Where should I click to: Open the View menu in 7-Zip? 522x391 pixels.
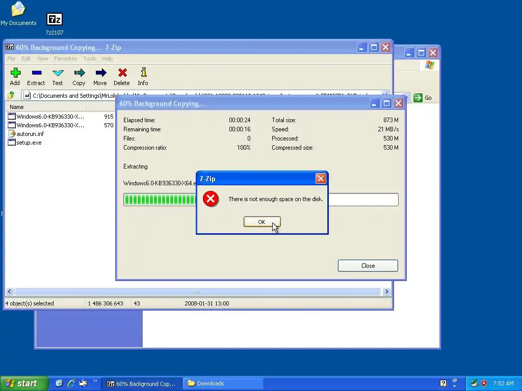click(42, 59)
